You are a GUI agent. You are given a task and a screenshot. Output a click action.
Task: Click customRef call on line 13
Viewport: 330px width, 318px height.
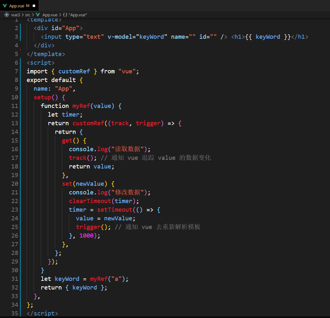pyautogui.click(x=88, y=123)
